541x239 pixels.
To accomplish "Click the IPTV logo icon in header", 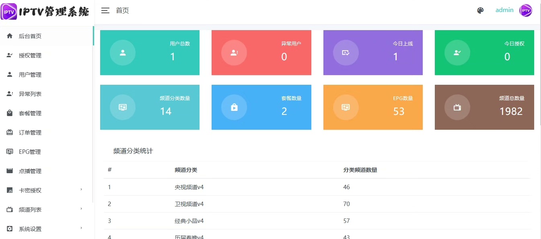I will 9,11.
